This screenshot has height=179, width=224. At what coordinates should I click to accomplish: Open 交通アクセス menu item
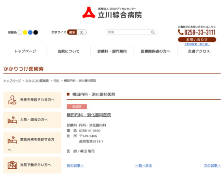pos(199,51)
